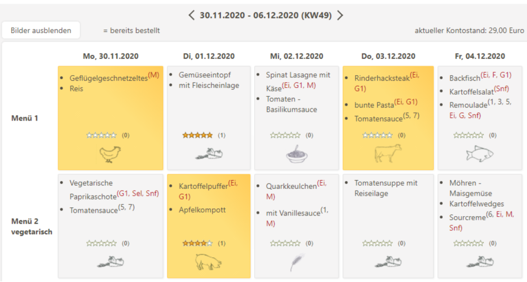
Task: Click the wheat icon on Quarkkeulchen card
Action: 296,261
